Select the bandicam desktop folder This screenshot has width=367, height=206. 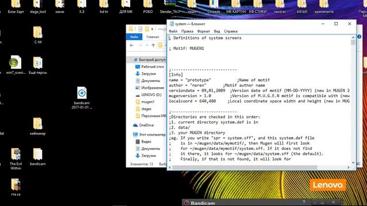tap(38, 156)
